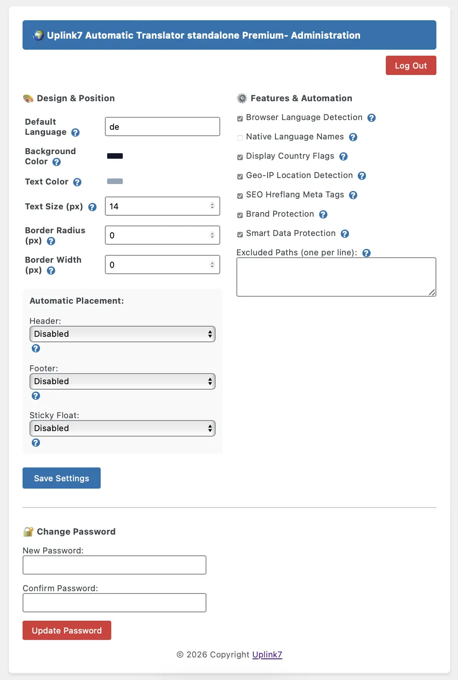Open the Background Color swatch picker
The image size is (458, 680).
[115, 156]
